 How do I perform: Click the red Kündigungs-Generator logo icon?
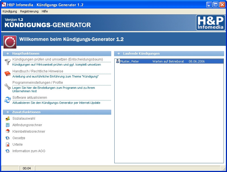(x=10, y=42)
